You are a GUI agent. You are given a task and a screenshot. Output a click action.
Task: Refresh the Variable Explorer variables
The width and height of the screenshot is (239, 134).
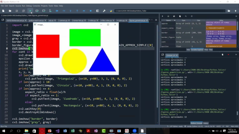coord(192,16)
